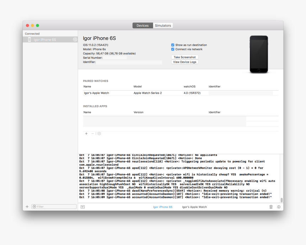Select the Devices tab
The width and height of the screenshot is (306, 245).
pos(143,26)
